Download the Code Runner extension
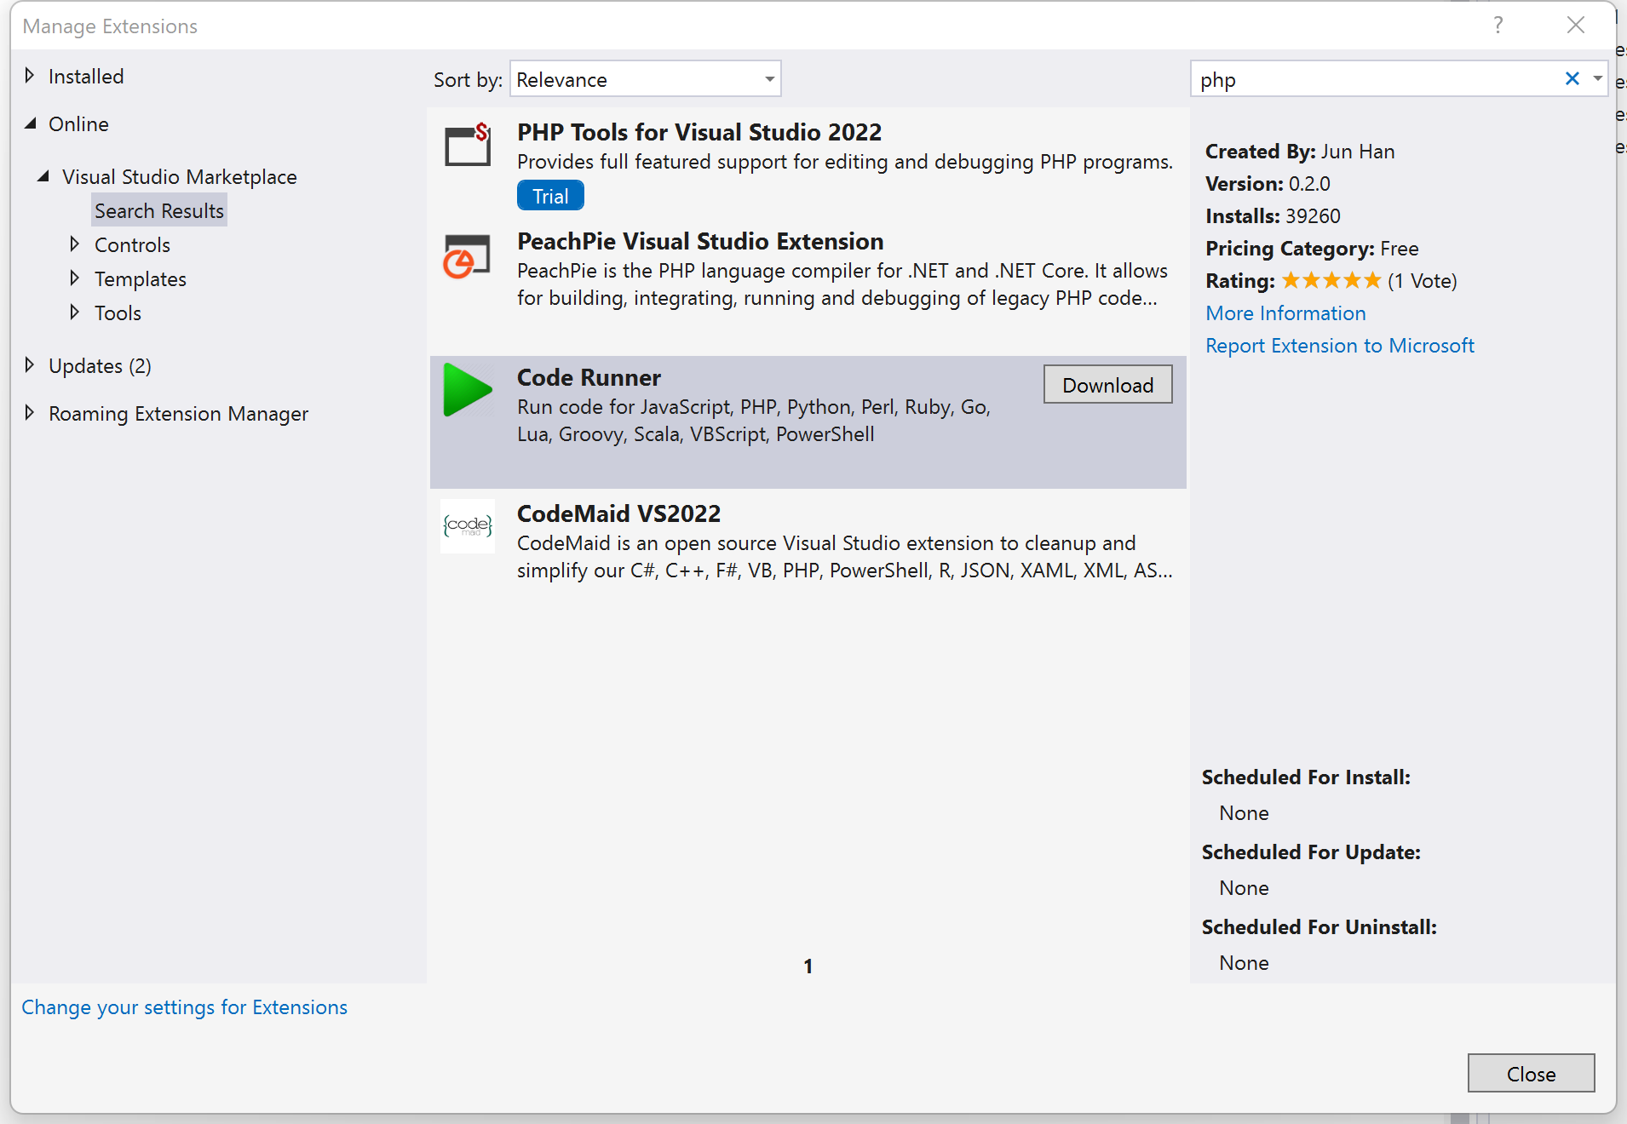The height and width of the screenshot is (1124, 1627). point(1107,385)
